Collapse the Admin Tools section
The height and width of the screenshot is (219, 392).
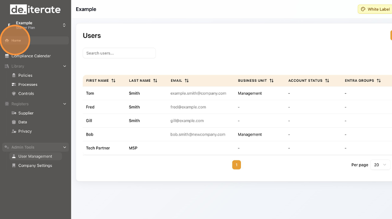pyautogui.click(x=64, y=147)
